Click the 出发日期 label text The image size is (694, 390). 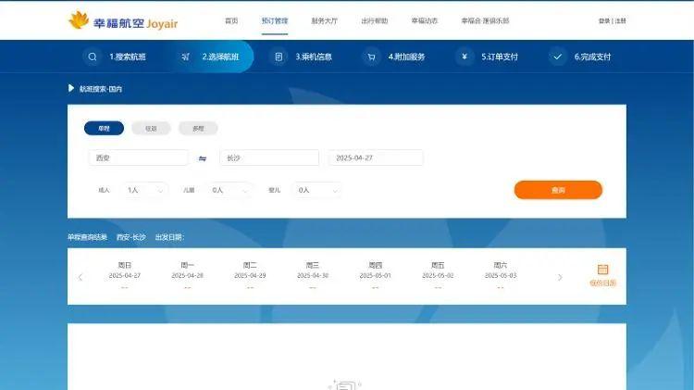click(x=169, y=237)
